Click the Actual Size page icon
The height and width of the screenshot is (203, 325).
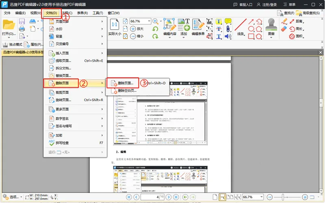pyautogui.click(x=115, y=24)
